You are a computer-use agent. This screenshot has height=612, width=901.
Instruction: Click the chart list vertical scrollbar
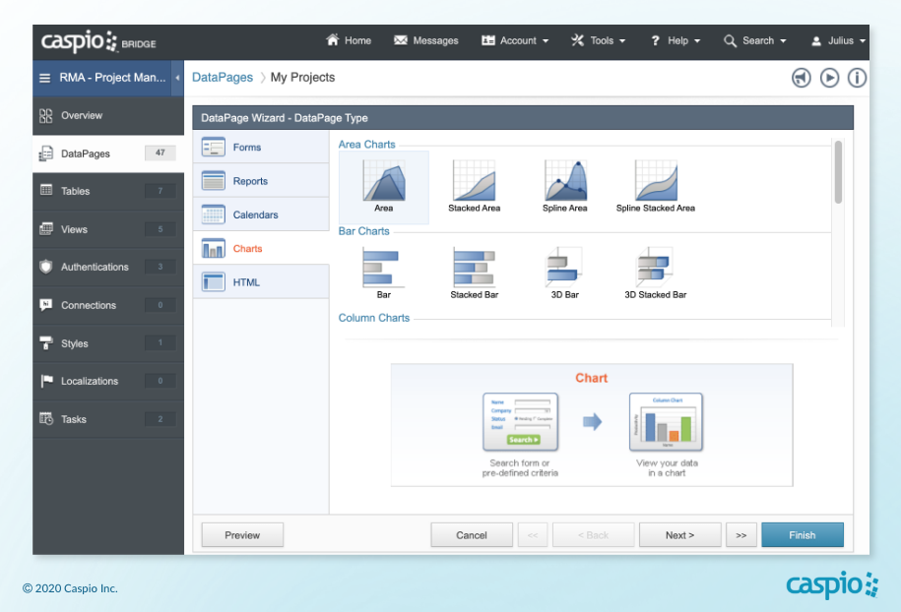[838, 171]
